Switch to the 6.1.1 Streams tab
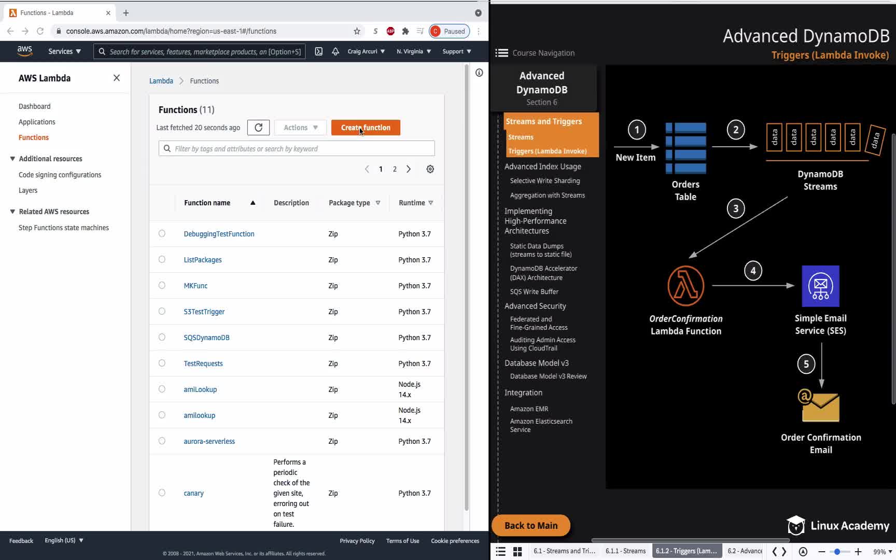 point(625,551)
